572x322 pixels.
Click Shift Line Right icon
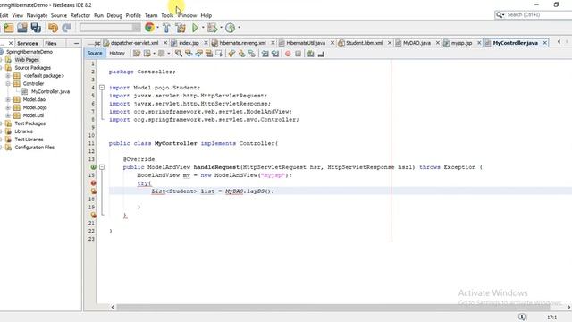click(275, 54)
